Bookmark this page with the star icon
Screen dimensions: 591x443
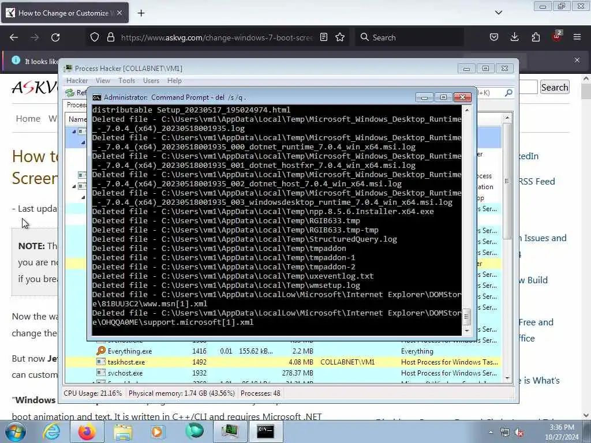click(x=340, y=37)
